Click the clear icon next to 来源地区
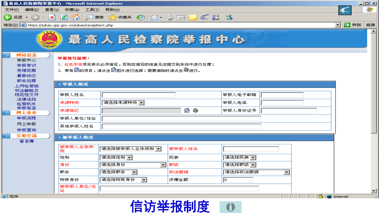379x213 pixels. point(196,111)
